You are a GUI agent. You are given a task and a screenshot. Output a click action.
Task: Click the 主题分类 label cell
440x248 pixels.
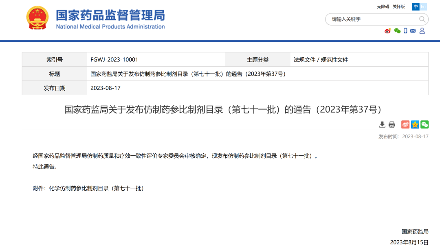click(x=257, y=60)
